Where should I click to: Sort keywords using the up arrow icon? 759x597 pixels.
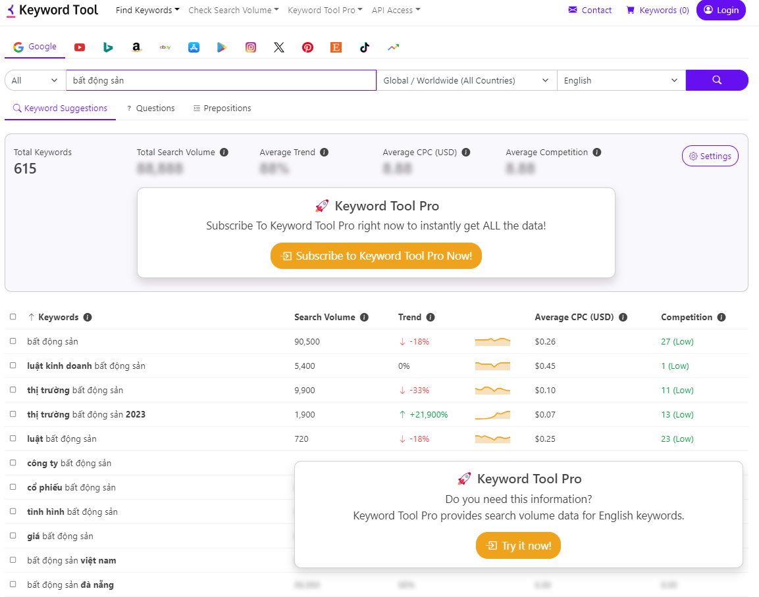coord(31,317)
